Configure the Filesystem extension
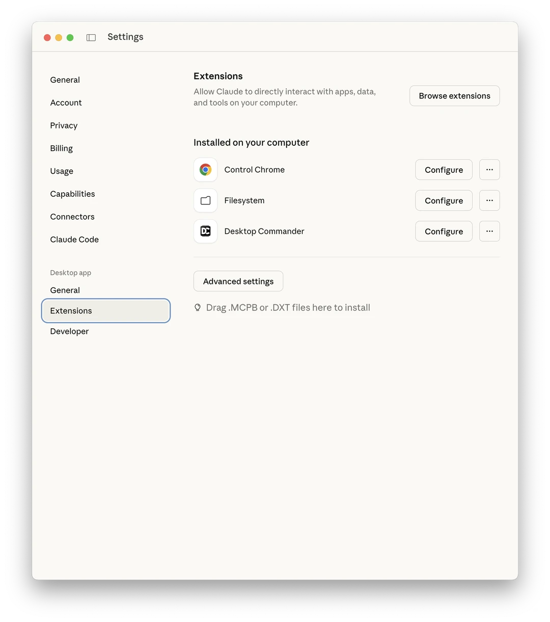This screenshot has height=622, width=550. pyautogui.click(x=444, y=200)
